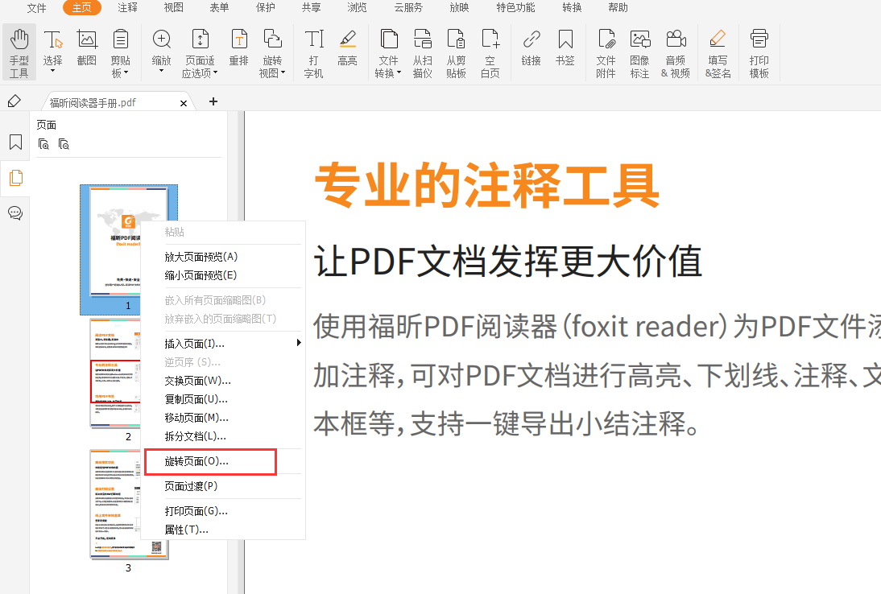Switch to the 视图 ribbon tab

point(174,8)
